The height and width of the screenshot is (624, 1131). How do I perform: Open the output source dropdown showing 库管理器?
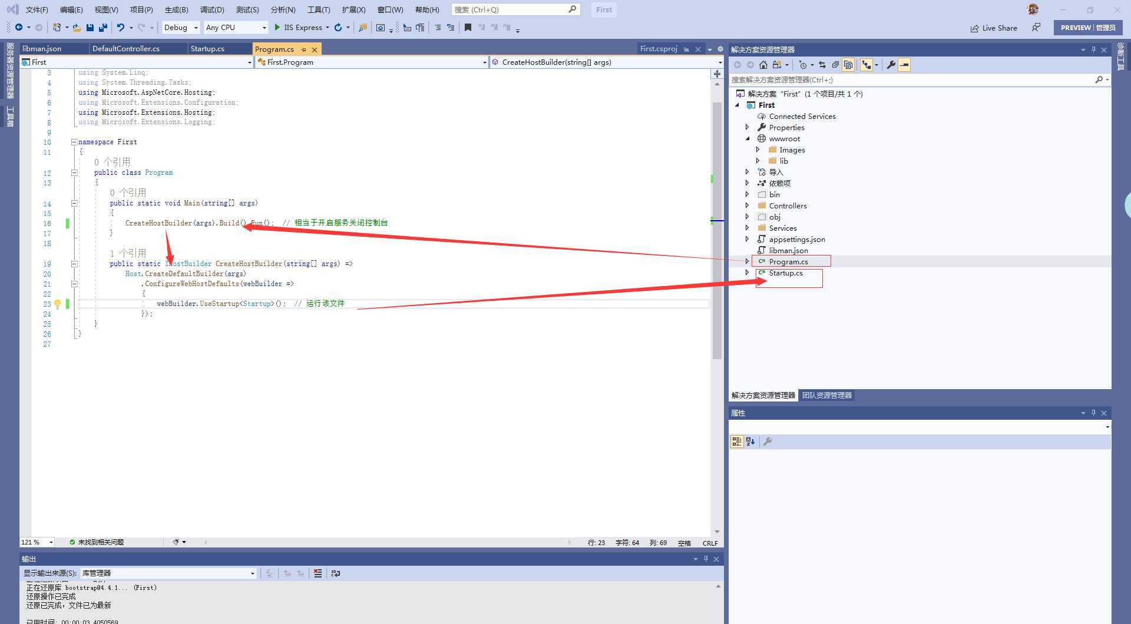click(x=168, y=573)
